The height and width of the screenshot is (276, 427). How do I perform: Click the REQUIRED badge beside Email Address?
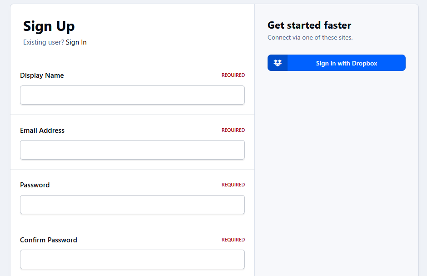tap(233, 130)
